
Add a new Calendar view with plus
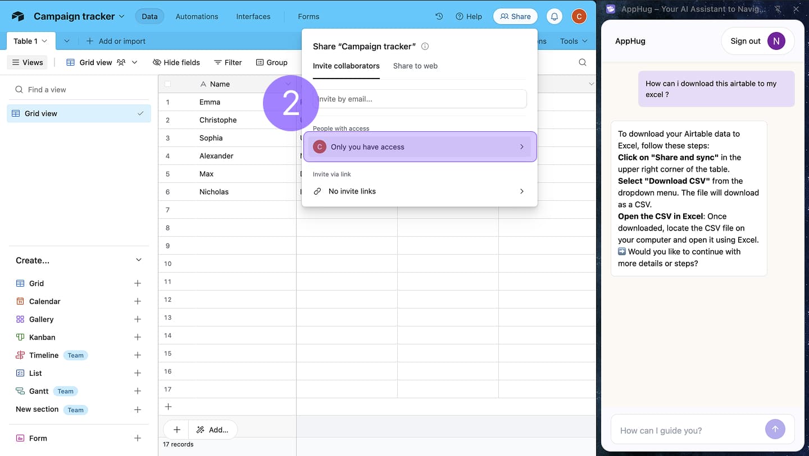pyautogui.click(x=138, y=301)
